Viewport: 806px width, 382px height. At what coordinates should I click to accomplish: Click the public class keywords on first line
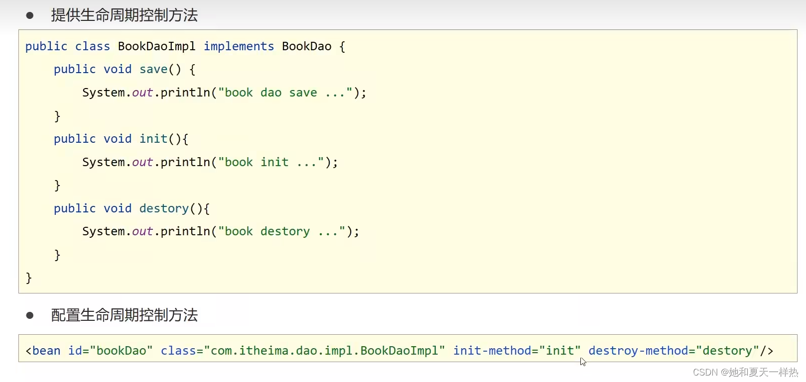[x=68, y=46]
